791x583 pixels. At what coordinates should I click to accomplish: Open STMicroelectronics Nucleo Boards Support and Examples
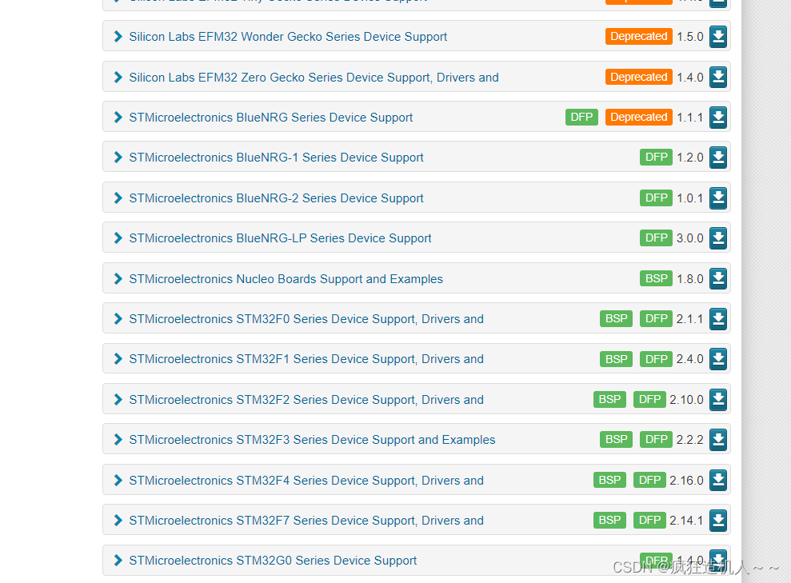[x=286, y=279]
